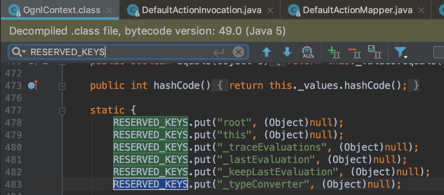This screenshot has height=195, width=444.
Task: Select all occurrences checkmark icon
Action: click(x=375, y=52)
